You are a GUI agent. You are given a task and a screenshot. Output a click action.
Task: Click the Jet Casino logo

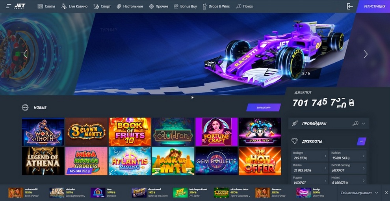pos(20,6)
